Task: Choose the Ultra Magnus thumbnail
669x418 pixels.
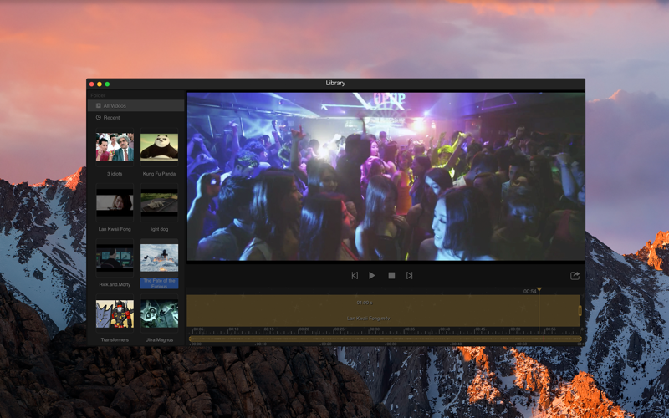Action: point(159,313)
